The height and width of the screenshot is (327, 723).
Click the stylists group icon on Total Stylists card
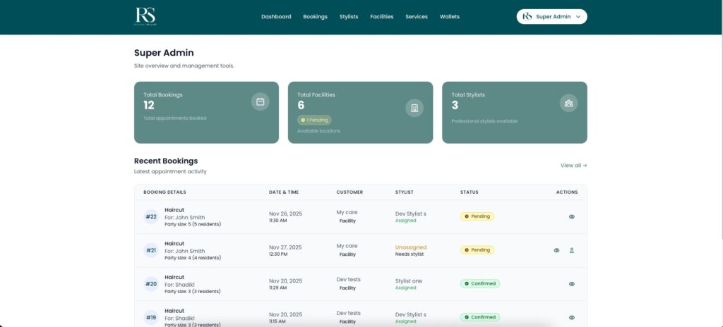click(x=568, y=102)
